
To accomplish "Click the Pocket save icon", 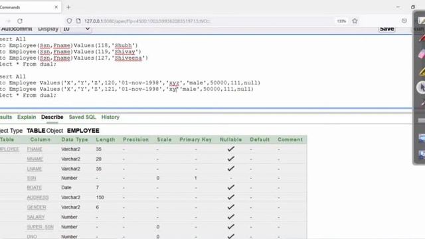I will 404,21.
